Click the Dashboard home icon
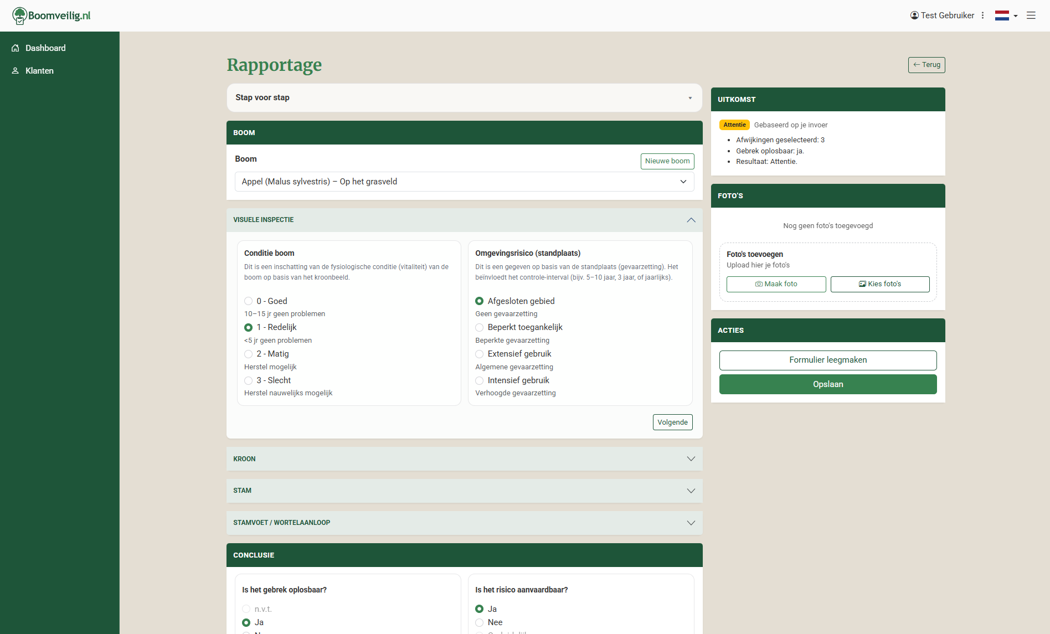 pyautogui.click(x=16, y=48)
